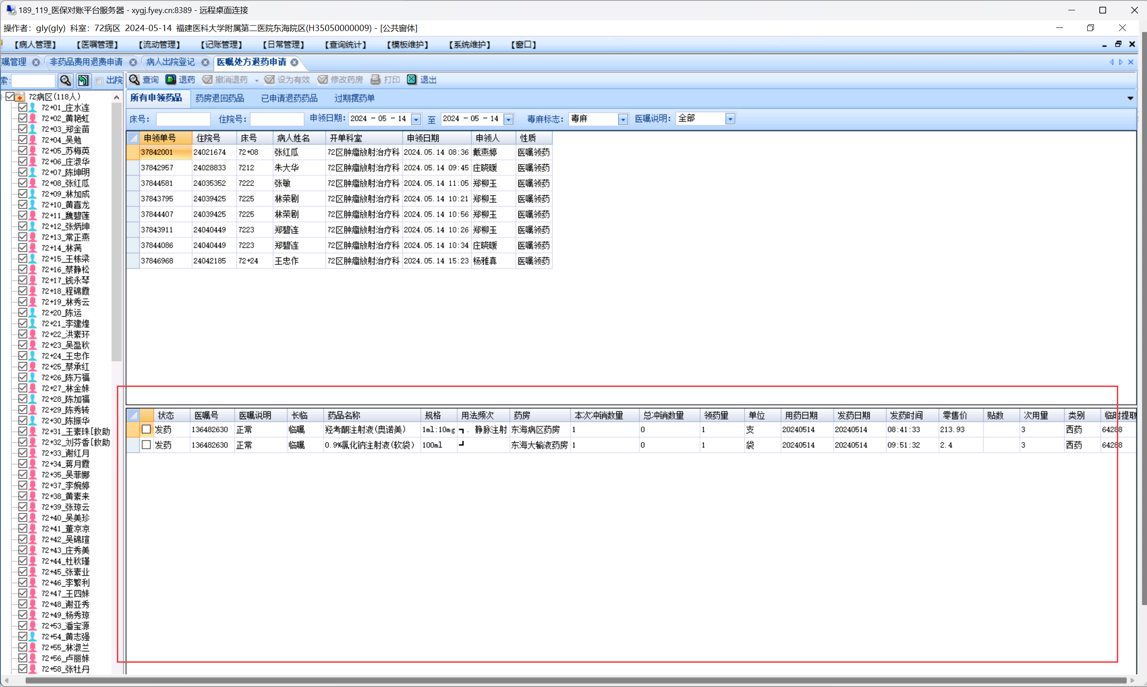The width and height of the screenshot is (1147, 687).
Task: Toggle the 出院 checkbox
Action: point(99,81)
